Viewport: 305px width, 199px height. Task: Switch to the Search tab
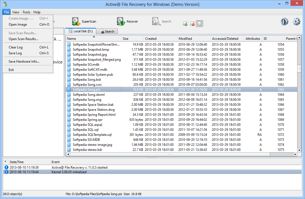(x=107, y=31)
